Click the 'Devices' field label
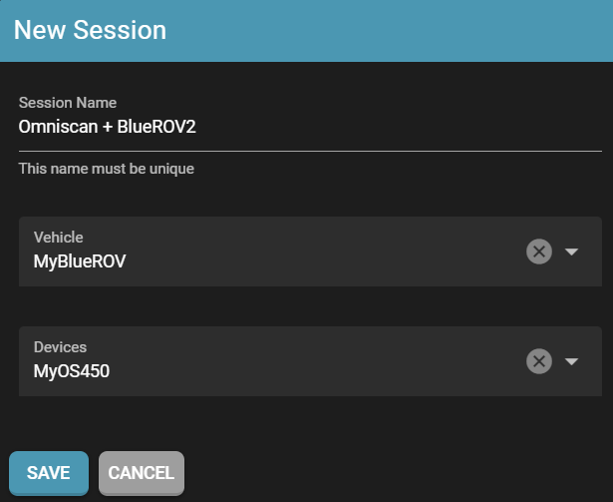Viewport: 613px width, 502px height. click(61, 347)
